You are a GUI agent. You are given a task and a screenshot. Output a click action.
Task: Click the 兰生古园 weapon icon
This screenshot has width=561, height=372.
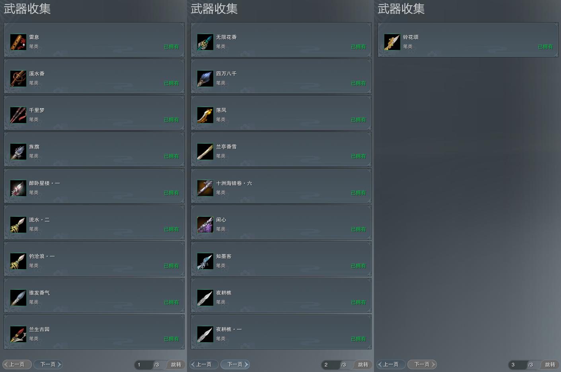pos(18,334)
